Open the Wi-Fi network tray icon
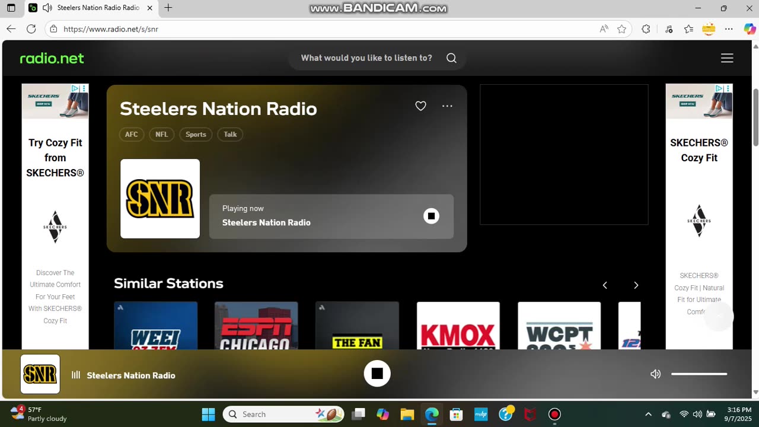 point(684,414)
